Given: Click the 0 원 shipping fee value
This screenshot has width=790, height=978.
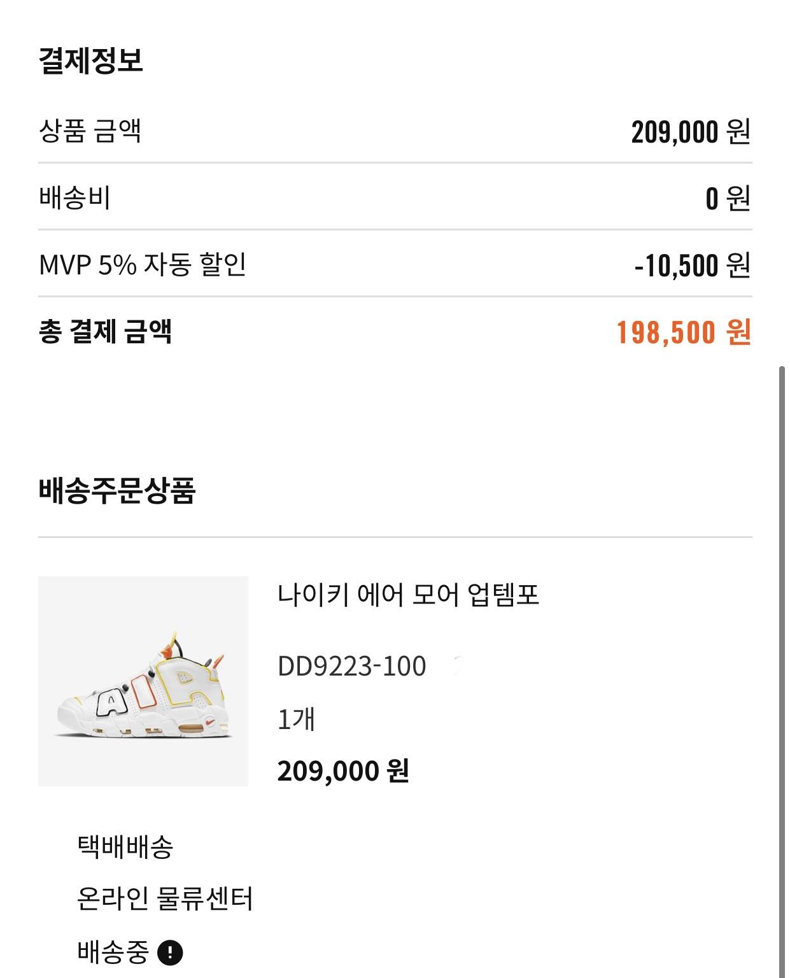Looking at the screenshot, I should click(x=728, y=198).
